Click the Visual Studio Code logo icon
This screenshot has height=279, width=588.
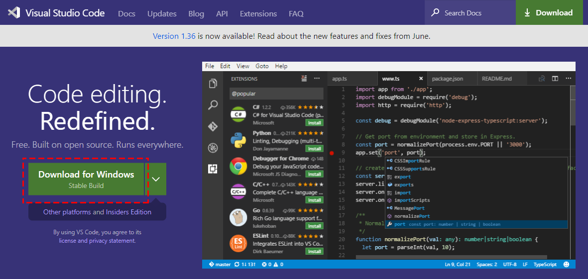tap(14, 13)
